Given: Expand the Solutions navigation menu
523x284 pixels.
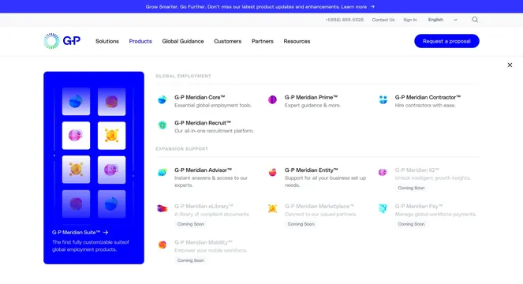Looking at the screenshot, I should [107, 41].
